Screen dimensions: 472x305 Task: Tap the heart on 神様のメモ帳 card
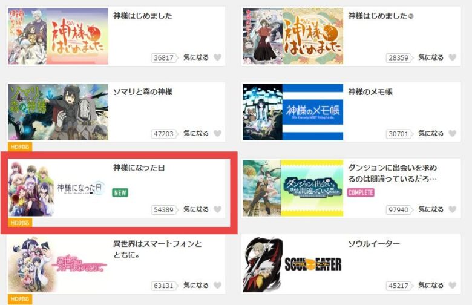(452, 133)
